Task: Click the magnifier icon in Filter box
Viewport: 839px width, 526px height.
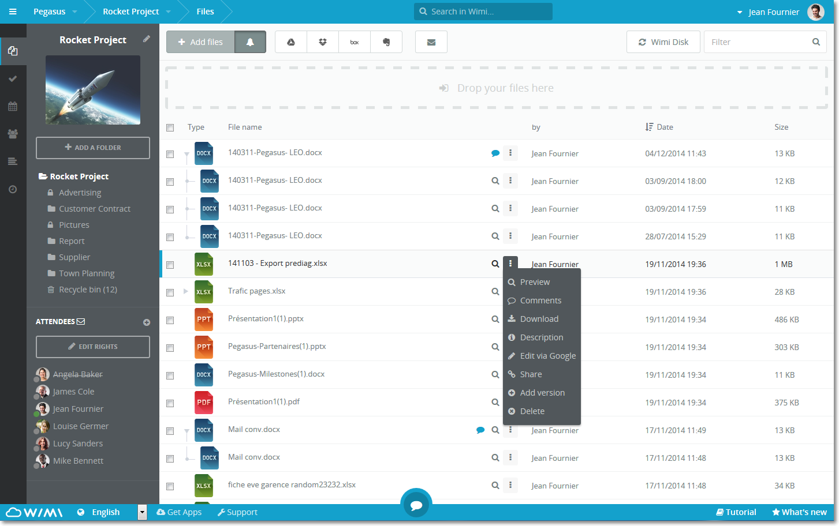Action: [816, 42]
